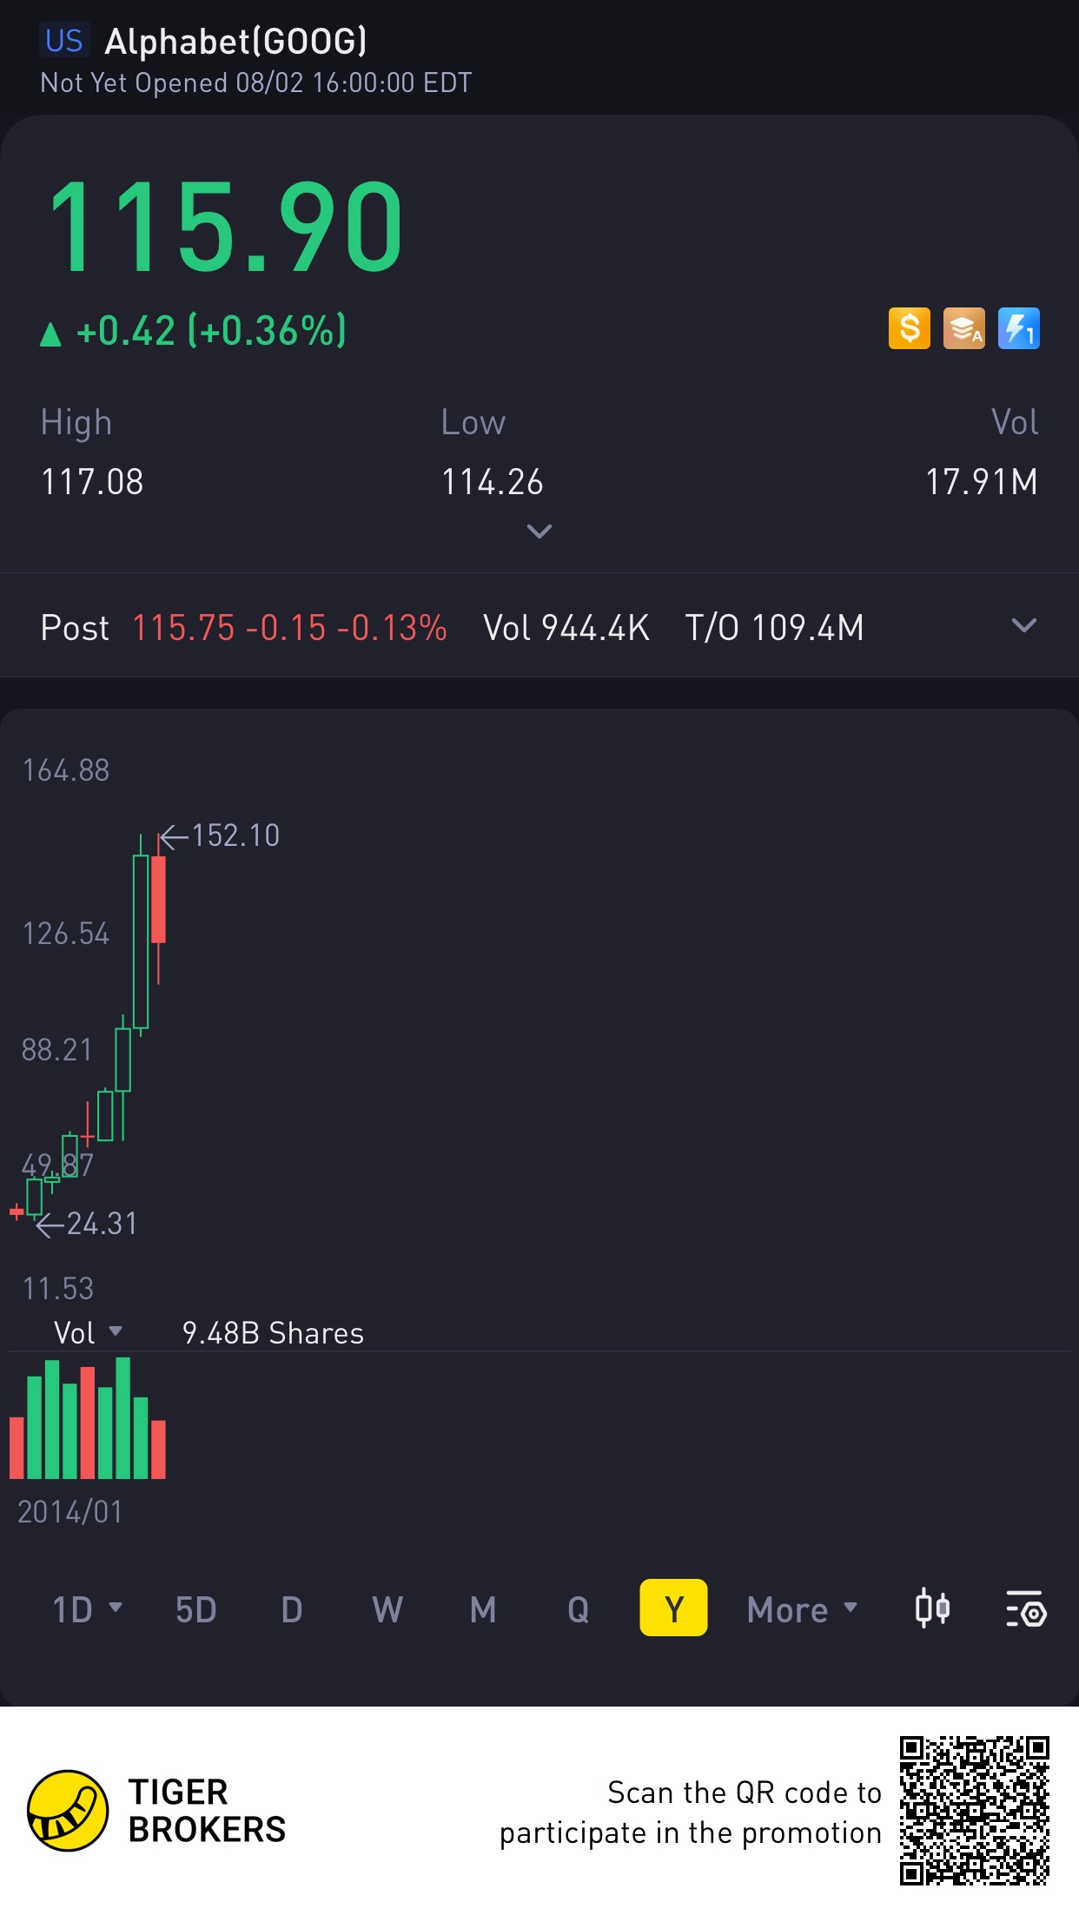Screen dimensions: 1079x1915
Task: Open the More timeframes dropdown
Action: point(802,1609)
